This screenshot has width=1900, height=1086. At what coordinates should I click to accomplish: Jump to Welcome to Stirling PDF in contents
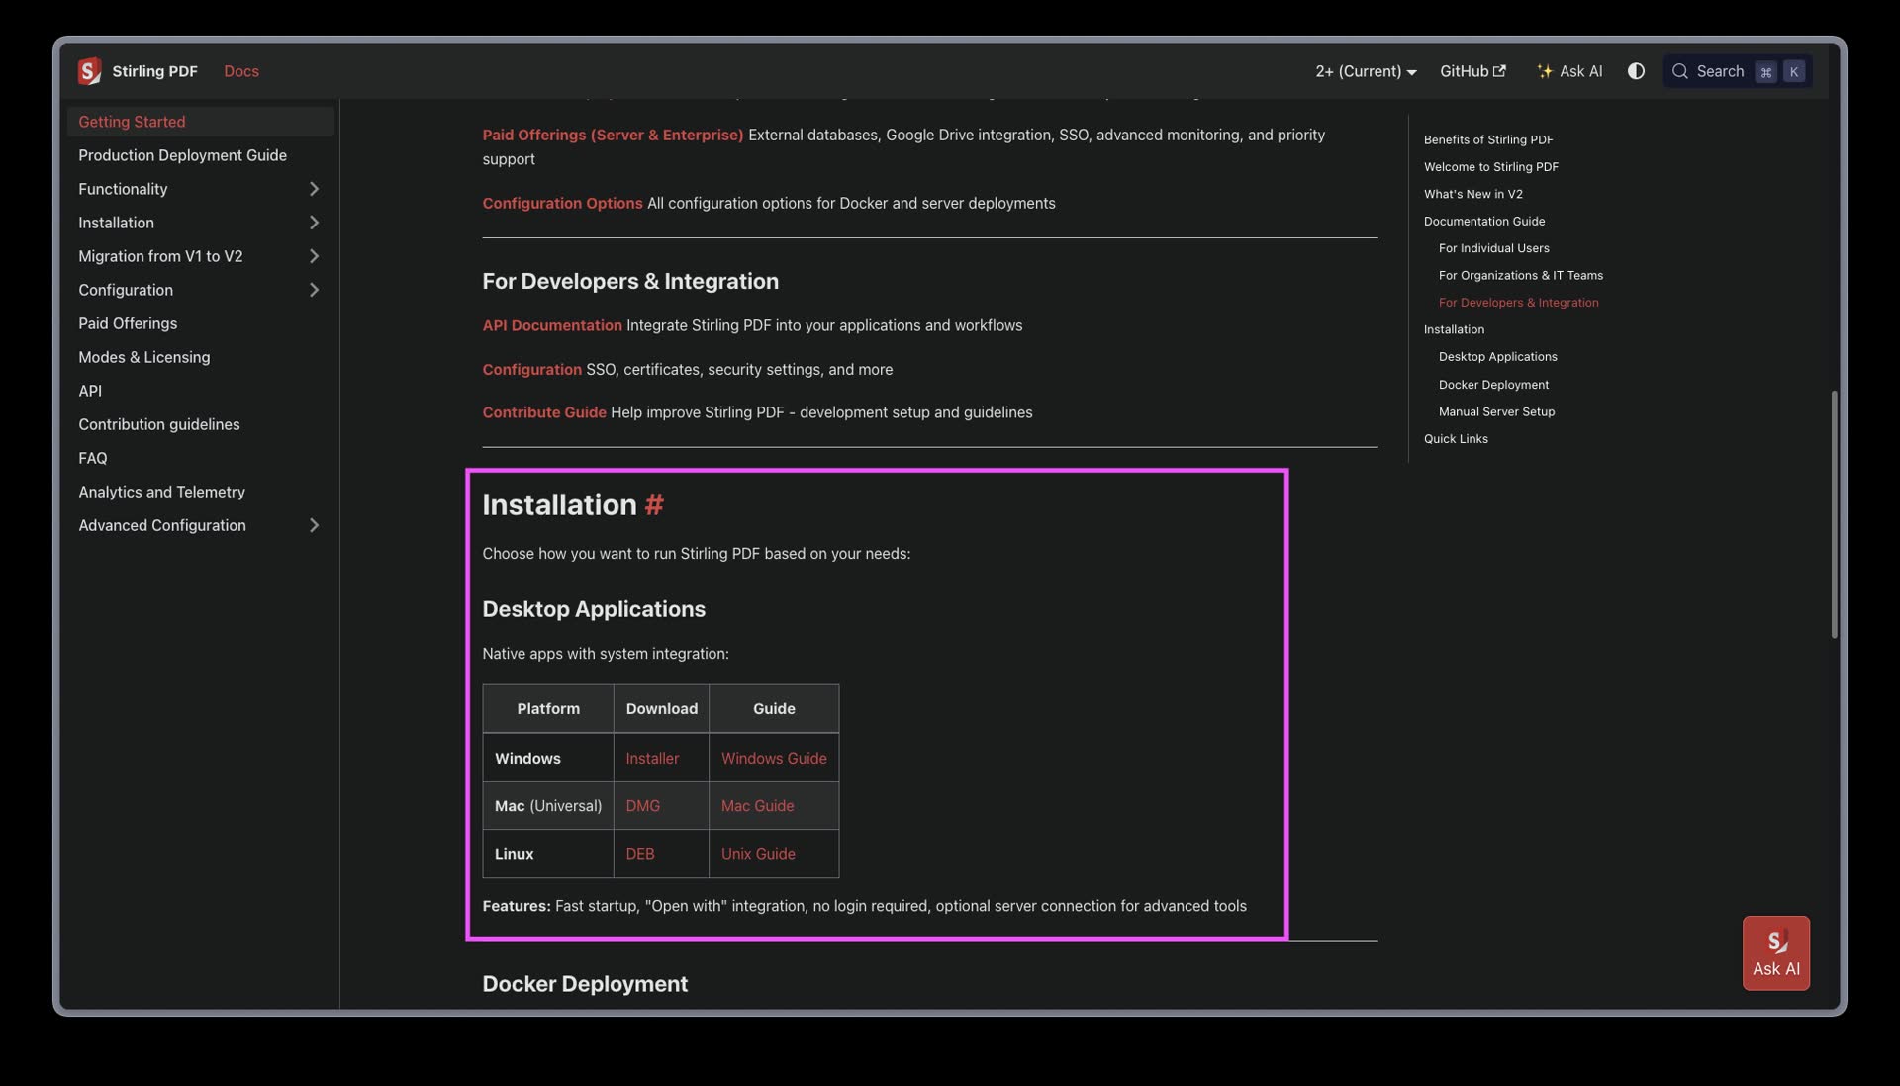[1490, 167]
